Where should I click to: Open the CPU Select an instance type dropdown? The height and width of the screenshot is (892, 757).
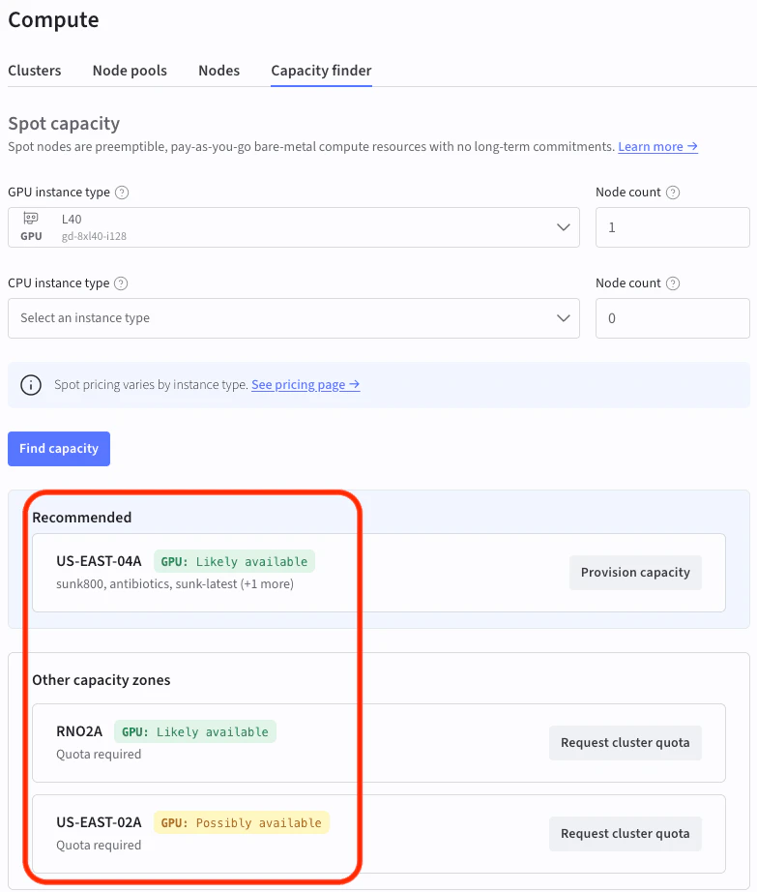(x=294, y=318)
